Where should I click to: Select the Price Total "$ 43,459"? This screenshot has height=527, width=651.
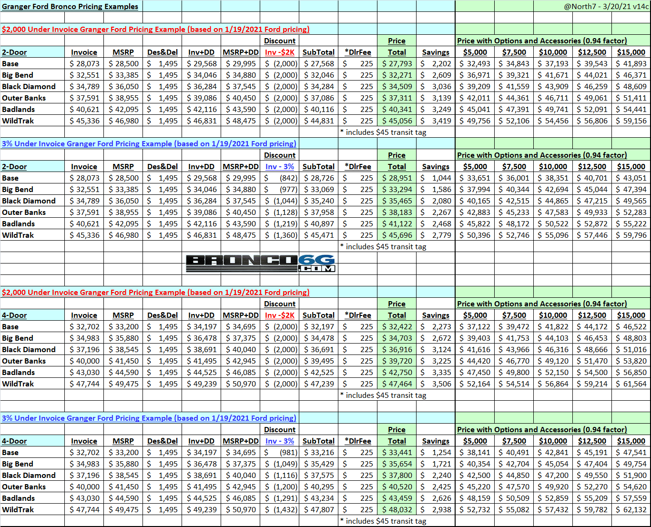(397, 498)
